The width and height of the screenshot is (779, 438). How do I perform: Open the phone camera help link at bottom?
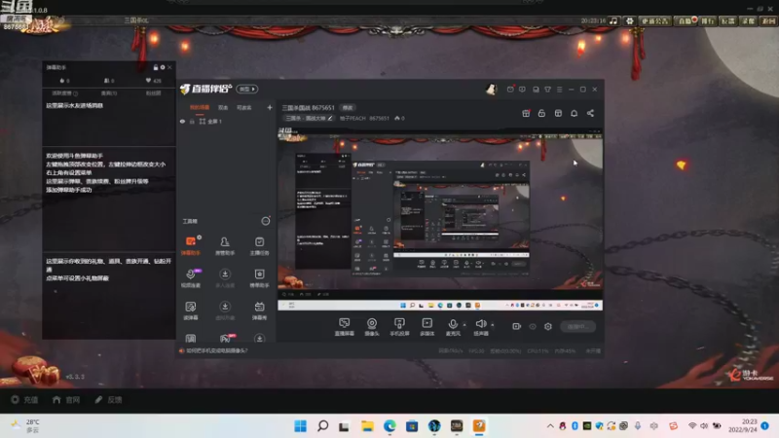[x=216, y=350]
